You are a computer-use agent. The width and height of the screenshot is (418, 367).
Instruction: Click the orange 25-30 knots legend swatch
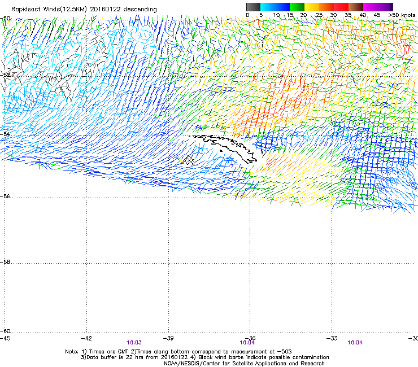(x=326, y=7)
